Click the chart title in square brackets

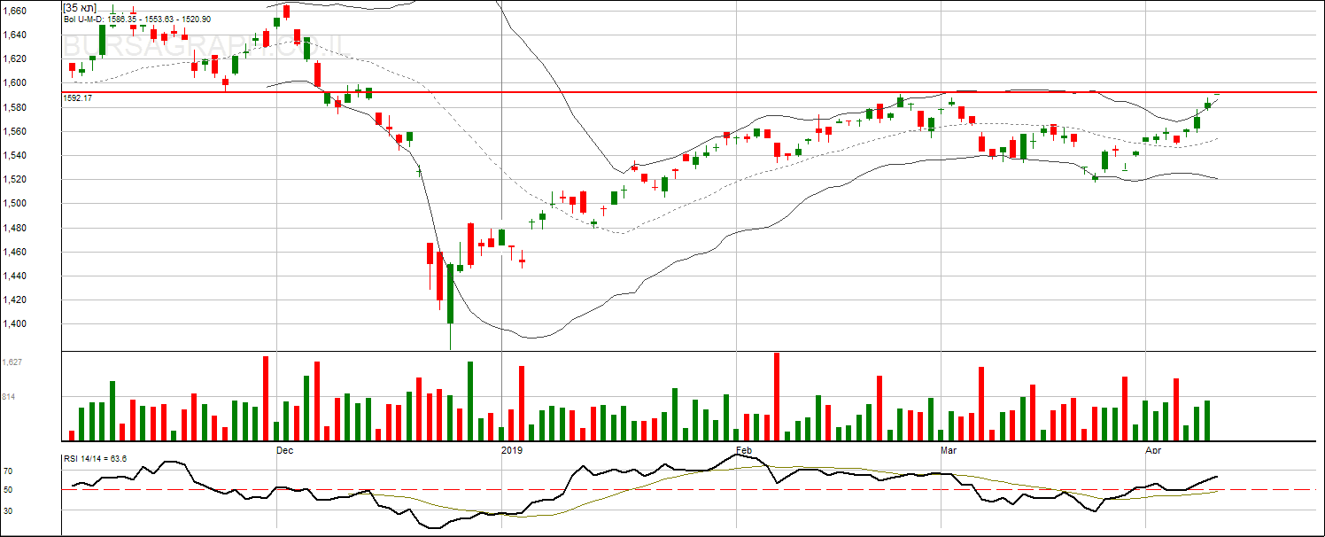pyautogui.click(x=79, y=6)
